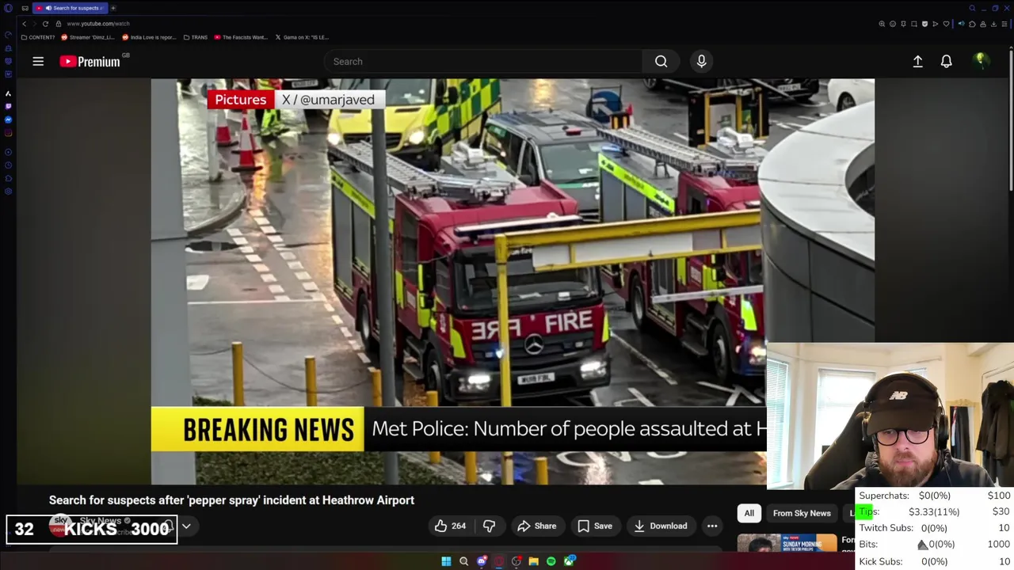Search tabs with top magnifier icon

(x=972, y=8)
